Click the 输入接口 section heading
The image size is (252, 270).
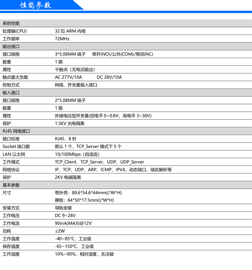[x=11, y=93]
